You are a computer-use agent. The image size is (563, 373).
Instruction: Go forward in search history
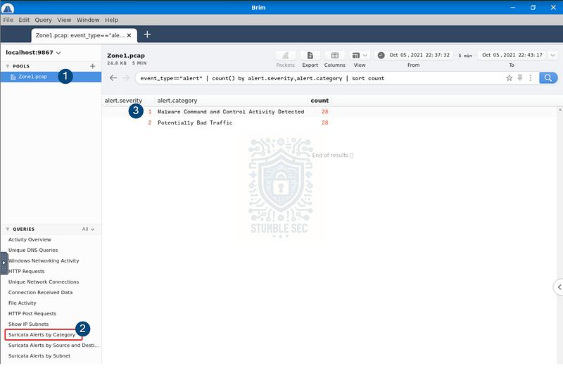click(x=125, y=78)
